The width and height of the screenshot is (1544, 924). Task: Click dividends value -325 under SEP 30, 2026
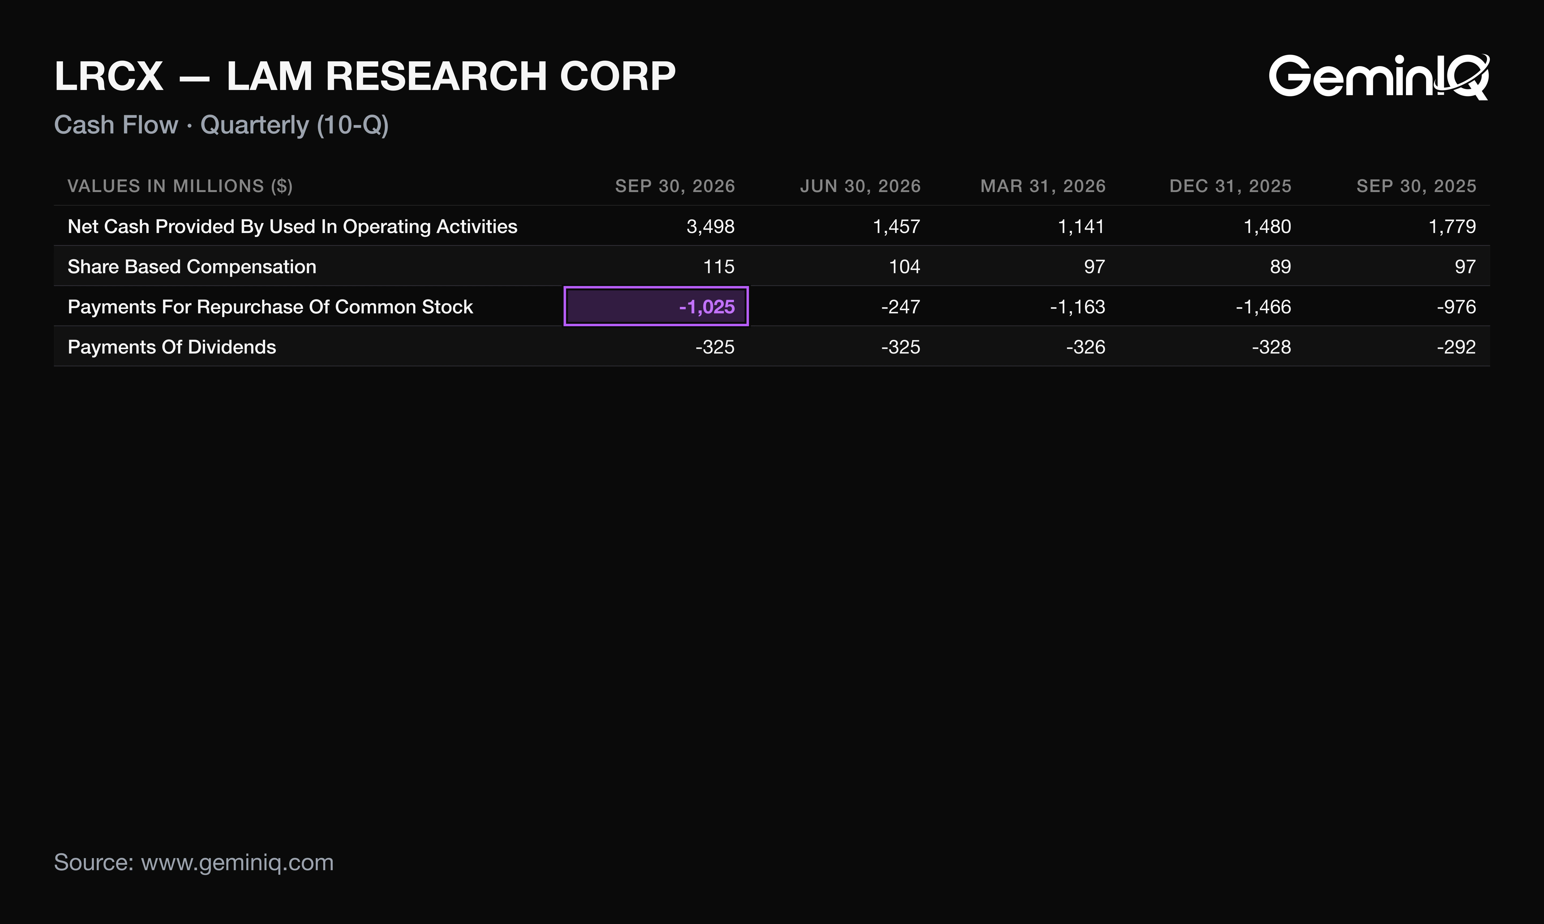click(x=715, y=347)
